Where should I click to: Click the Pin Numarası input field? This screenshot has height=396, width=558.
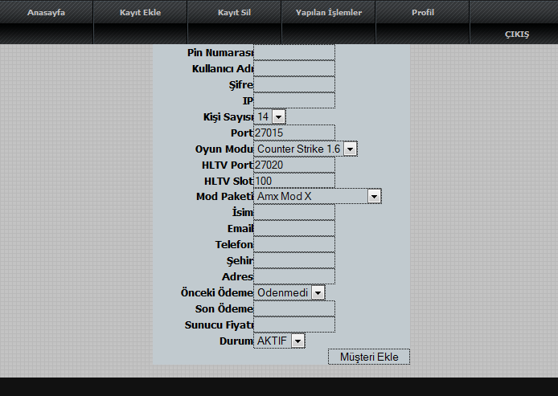pos(293,52)
